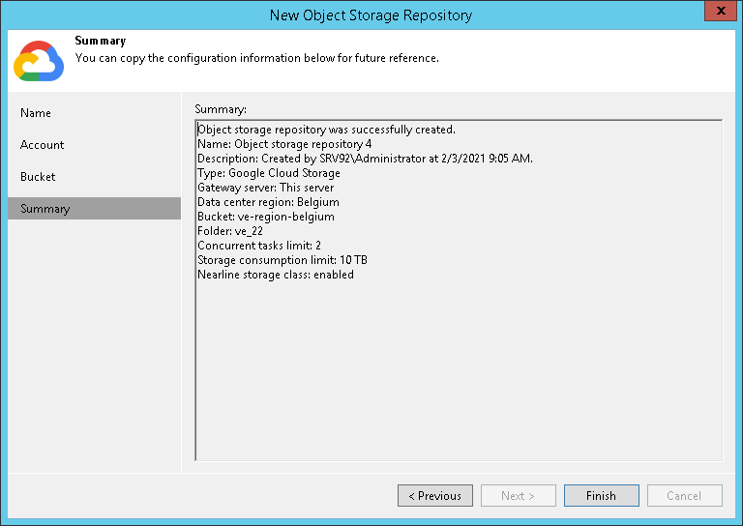Image resolution: width=743 pixels, height=526 pixels.
Task: Click the 'Data center region: Belgium' line
Action: point(268,202)
